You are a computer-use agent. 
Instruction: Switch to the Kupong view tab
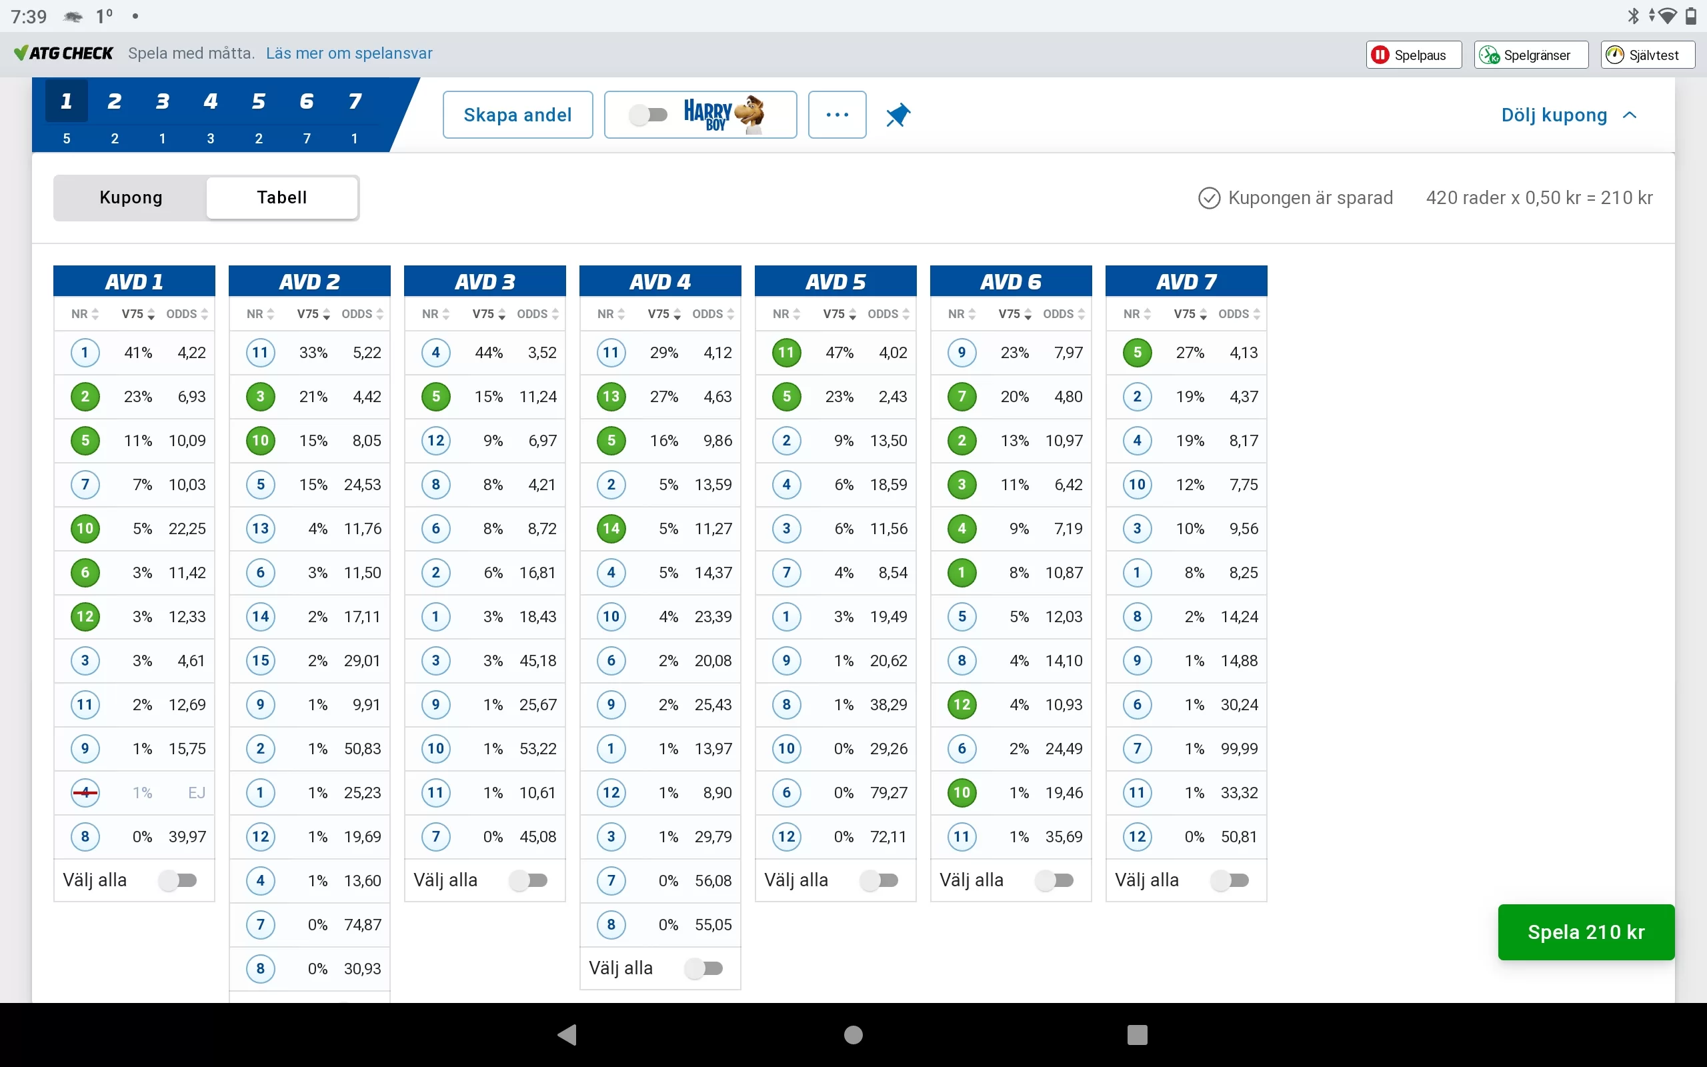[x=131, y=197]
